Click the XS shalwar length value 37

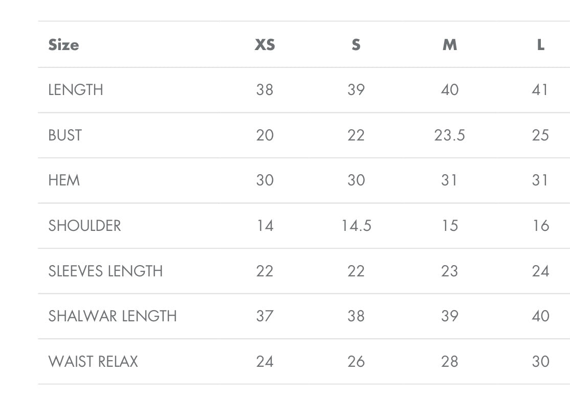265,316
